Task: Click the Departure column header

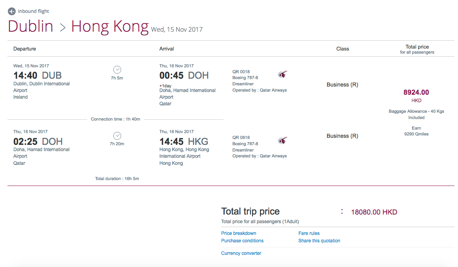Action: [x=25, y=49]
